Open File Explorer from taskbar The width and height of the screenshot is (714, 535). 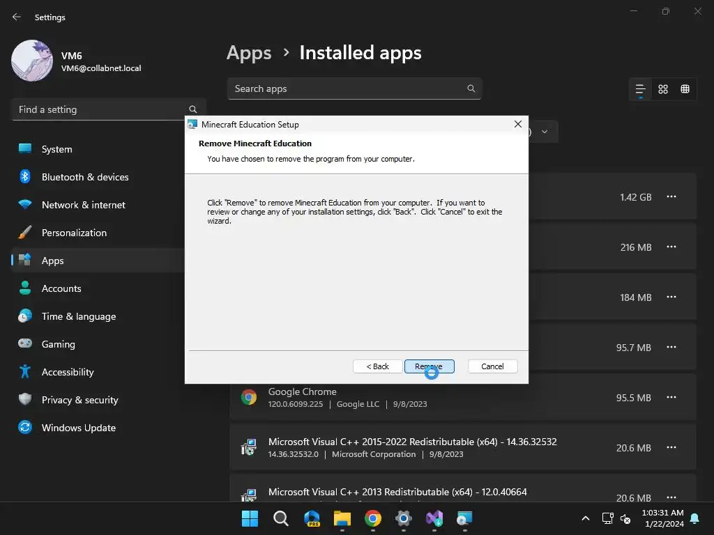click(x=342, y=518)
